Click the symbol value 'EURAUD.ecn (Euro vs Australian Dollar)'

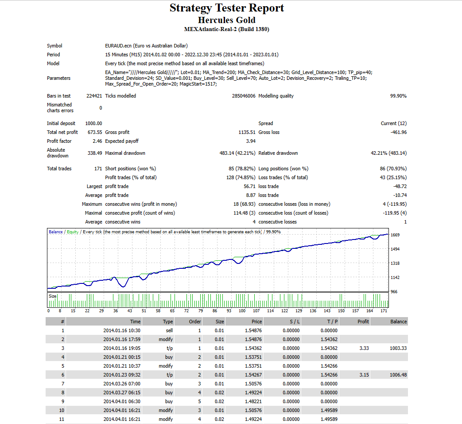pos(147,46)
